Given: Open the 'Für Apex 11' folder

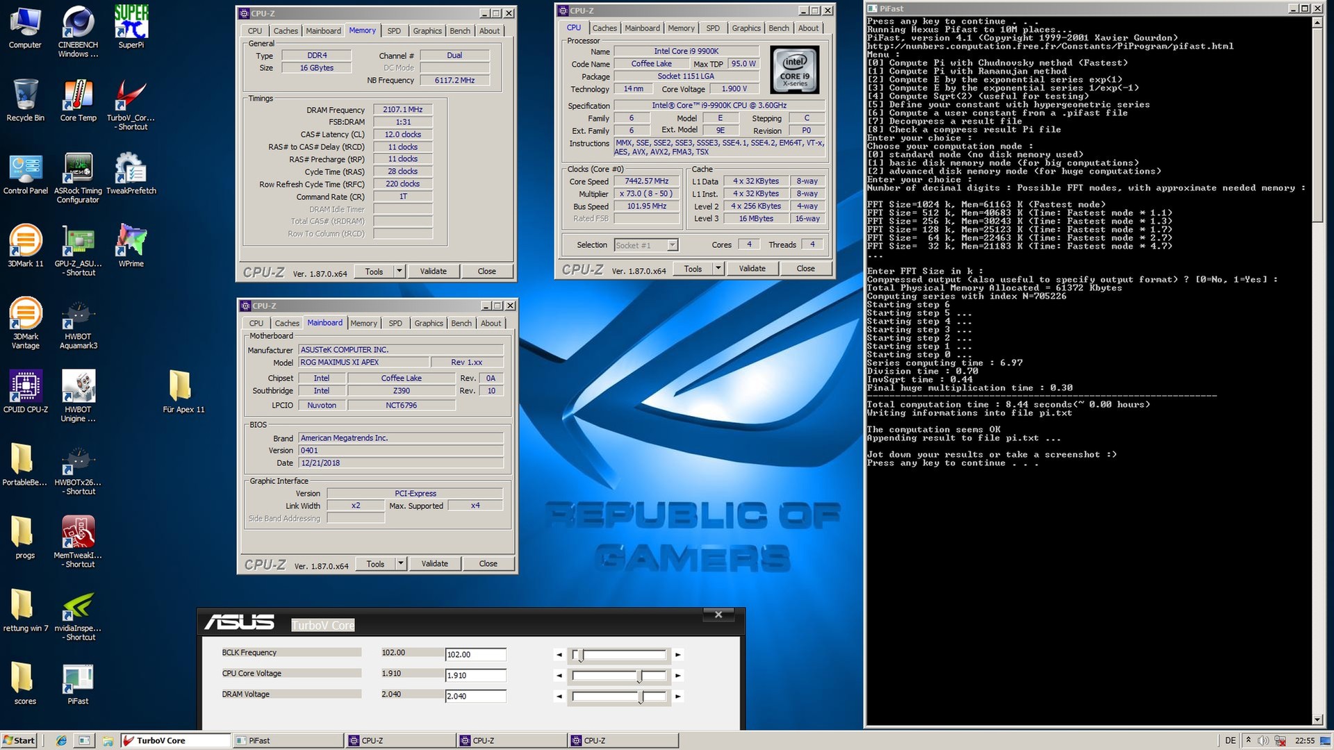Looking at the screenshot, I should pyautogui.click(x=183, y=392).
